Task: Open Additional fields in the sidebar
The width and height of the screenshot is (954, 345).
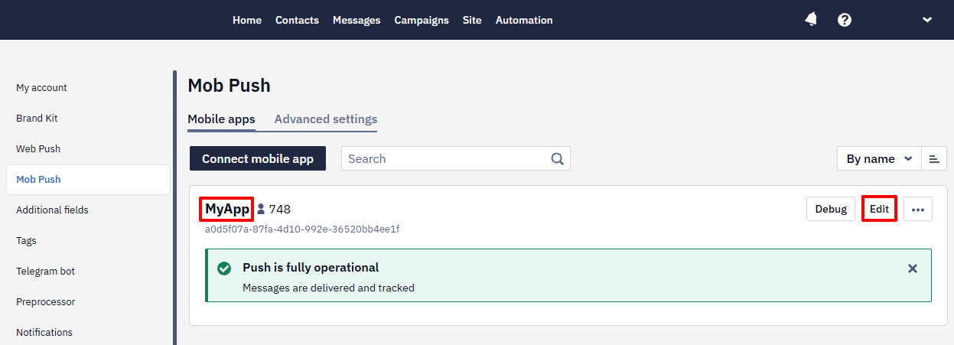Action: point(52,210)
